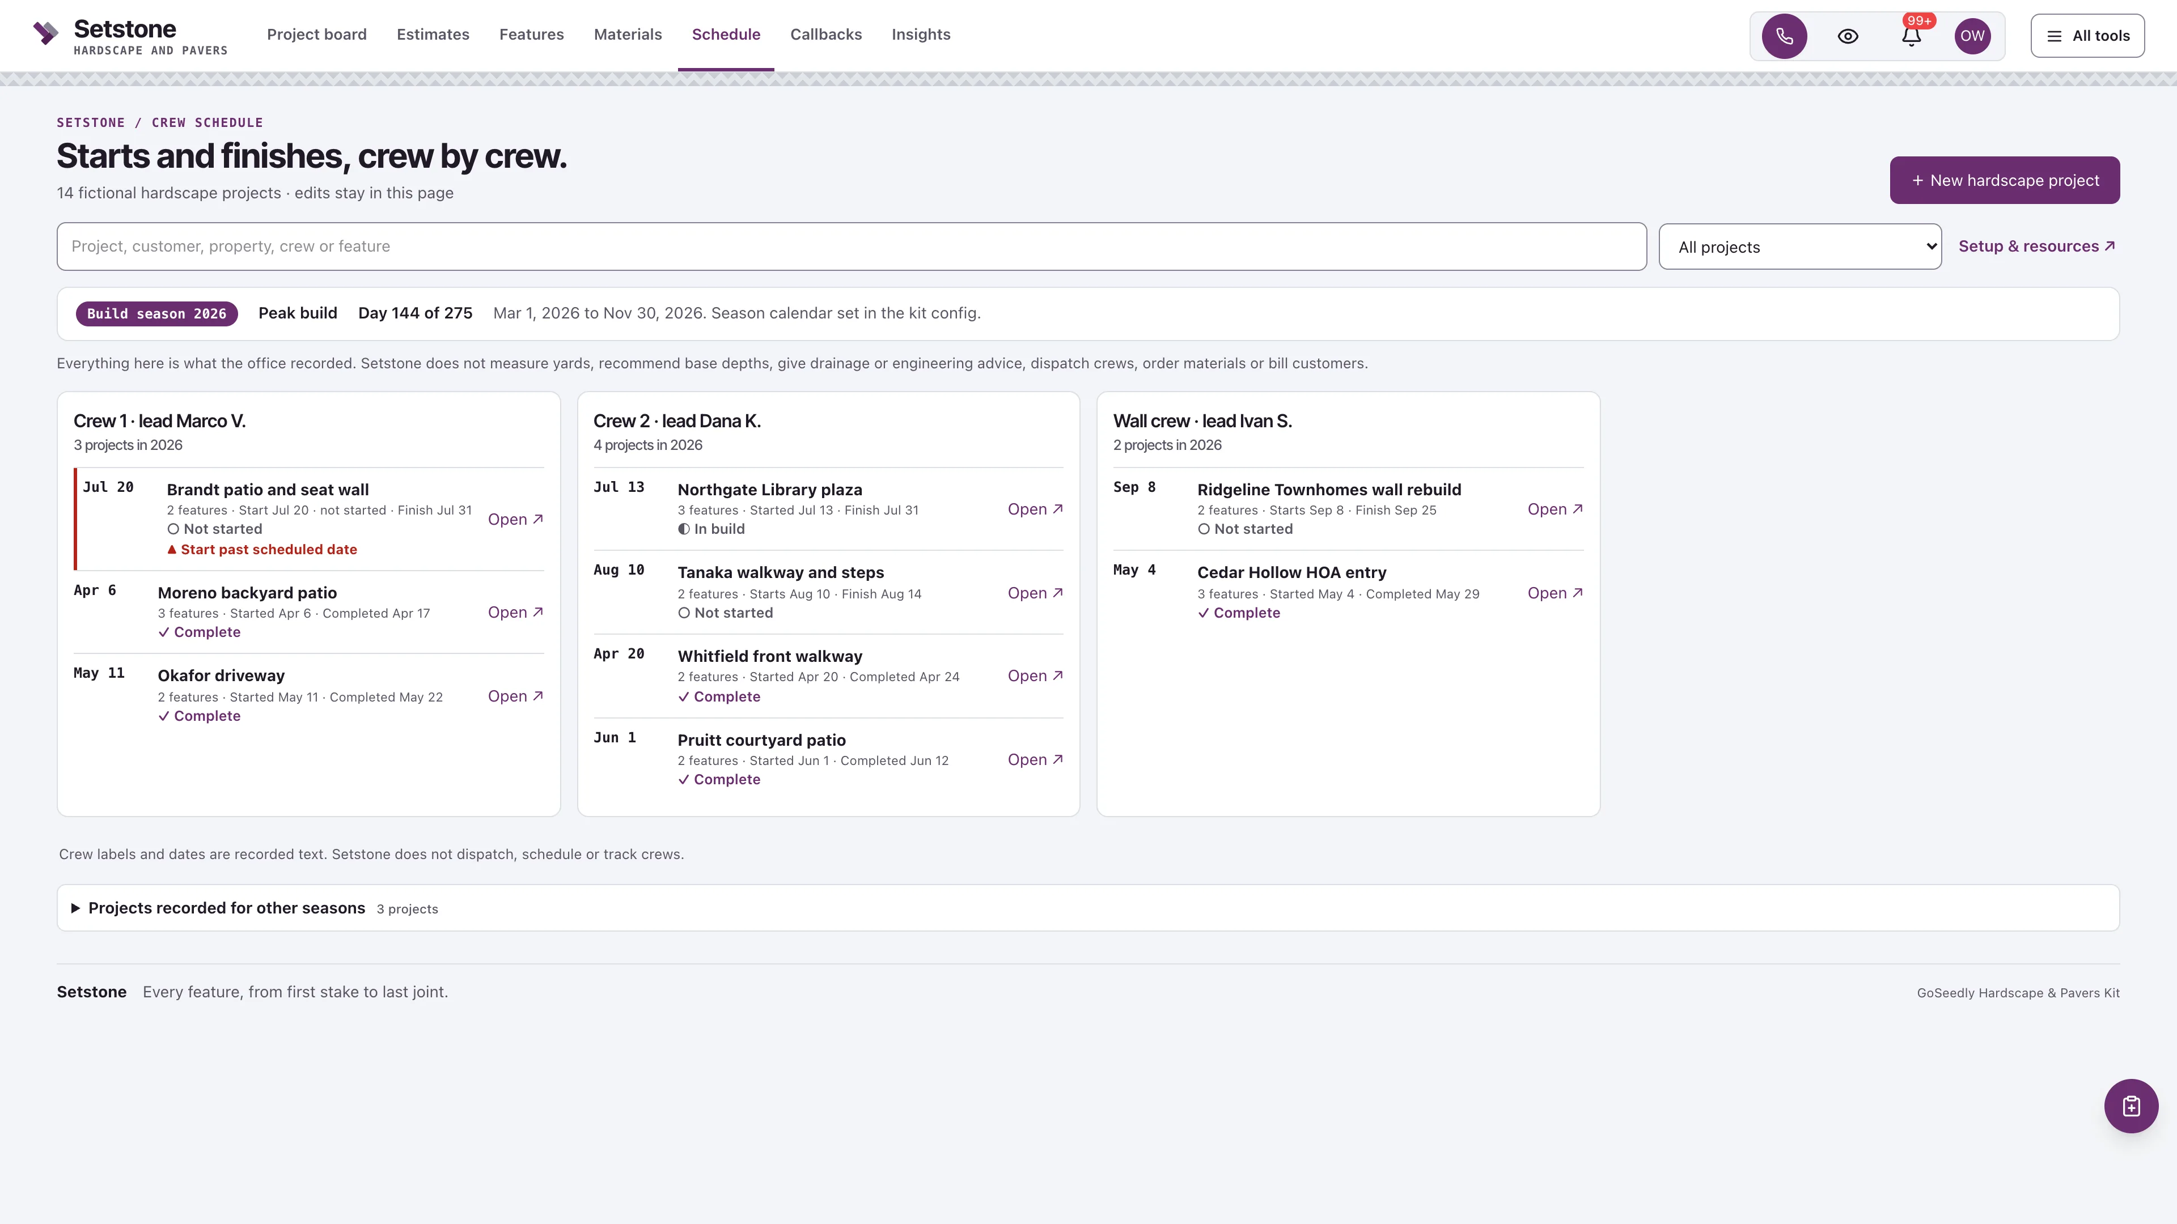Open Pruitt courtyard patio project link
Image resolution: width=2177 pixels, height=1224 pixels.
tap(1035, 759)
